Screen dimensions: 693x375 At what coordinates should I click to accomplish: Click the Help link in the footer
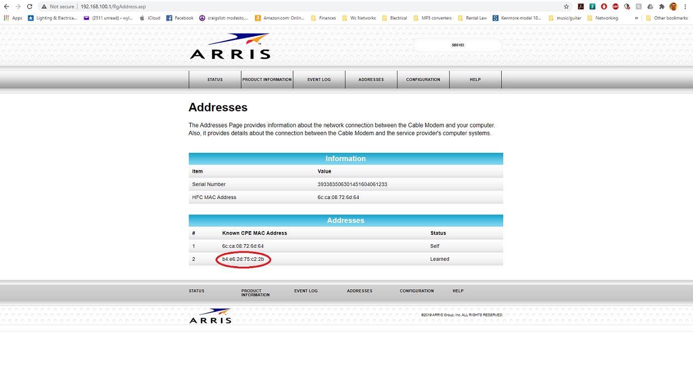[x=458, y=291]
